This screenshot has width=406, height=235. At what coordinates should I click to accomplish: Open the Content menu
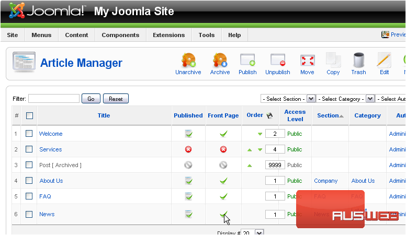76,35
